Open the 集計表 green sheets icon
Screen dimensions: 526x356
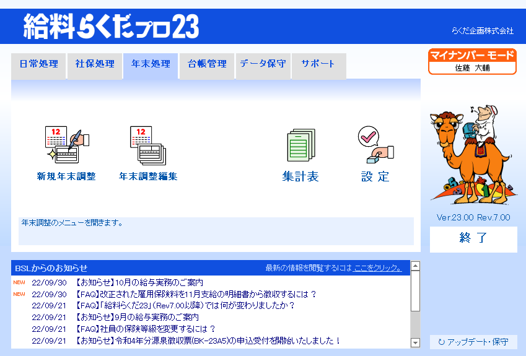tap(301, 145)
